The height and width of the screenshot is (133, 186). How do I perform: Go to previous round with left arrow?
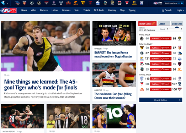click(x=168, y=29)
